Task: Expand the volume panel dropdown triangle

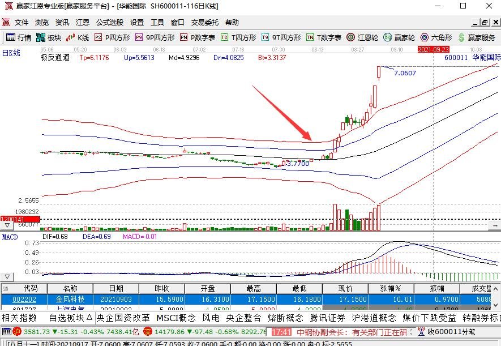Action: pyautogui.click(x=7, y=225)
